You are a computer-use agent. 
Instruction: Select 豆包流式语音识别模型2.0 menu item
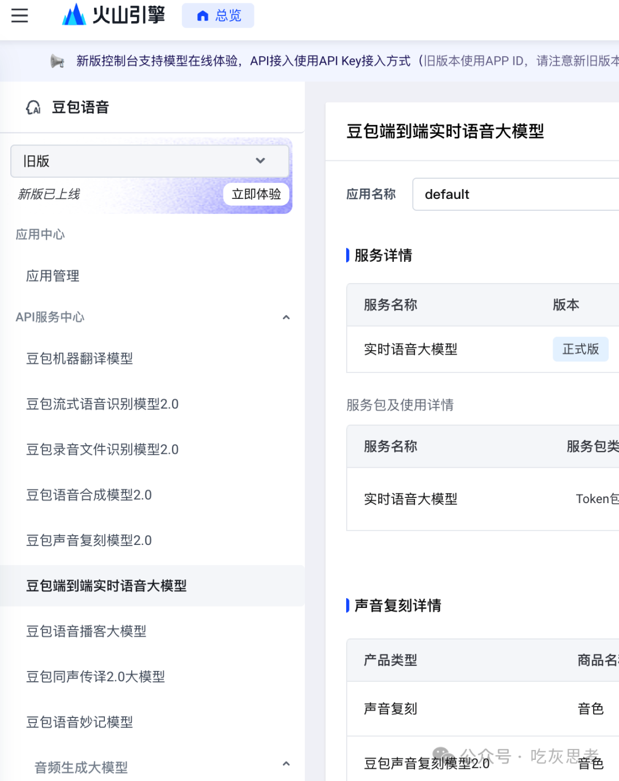click(103, 404)
